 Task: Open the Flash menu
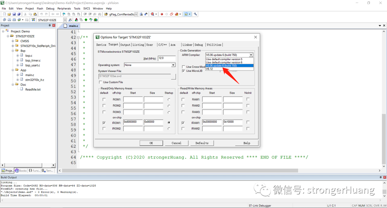click(40, 8)
